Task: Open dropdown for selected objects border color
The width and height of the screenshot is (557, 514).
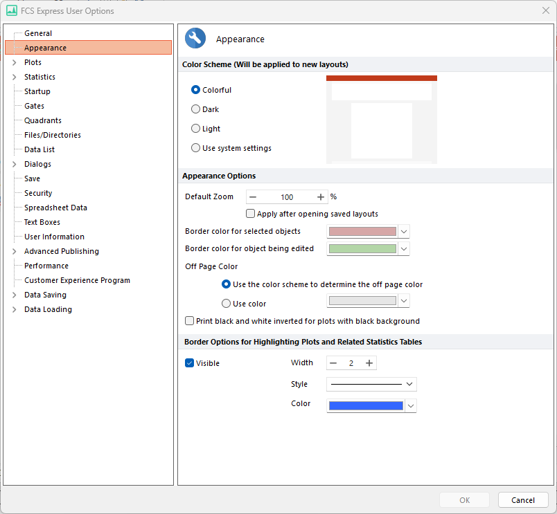Action: (x=405, y=231)
